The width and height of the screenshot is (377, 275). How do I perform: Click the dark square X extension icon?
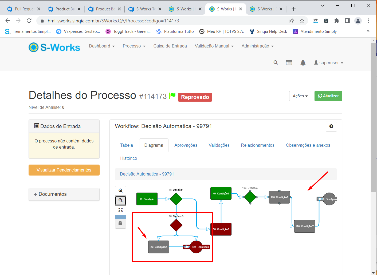(x=326, y=21)
